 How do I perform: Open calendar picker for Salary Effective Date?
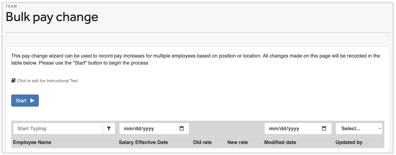[x=182, y=129]
